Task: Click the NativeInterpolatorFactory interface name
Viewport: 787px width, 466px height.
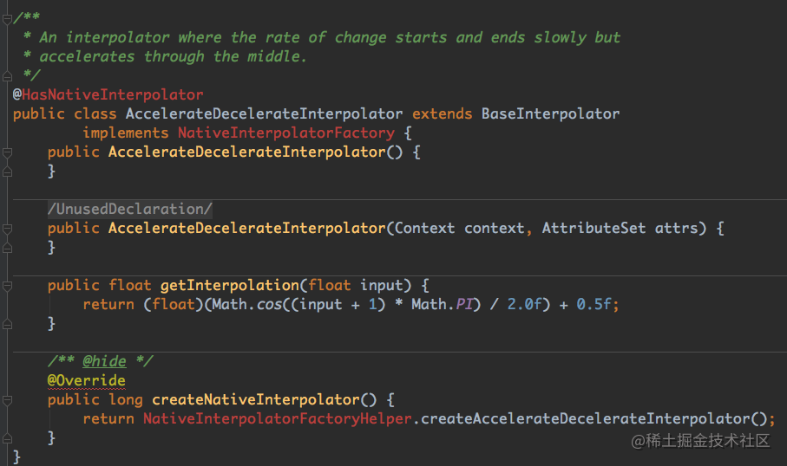Action: pyautogui.click(x=286, y=133)
